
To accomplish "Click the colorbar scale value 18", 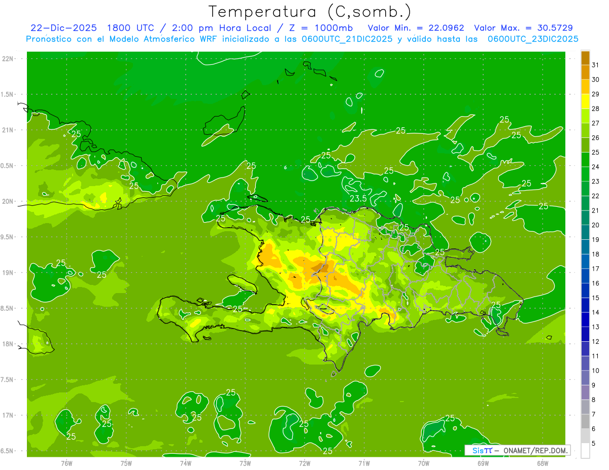I will point(596,254).
